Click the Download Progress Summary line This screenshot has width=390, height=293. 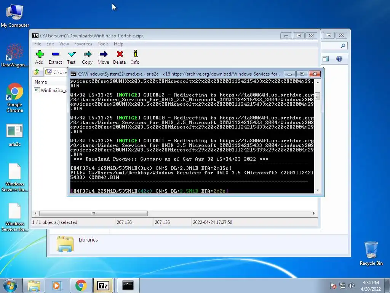(x=171, y=159)
